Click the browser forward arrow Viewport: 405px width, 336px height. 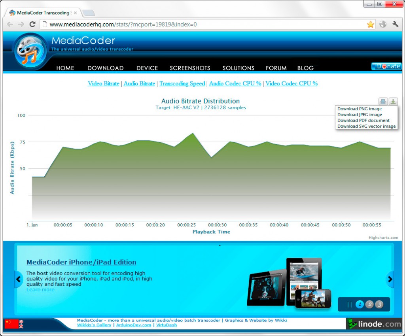coord(21,24)
